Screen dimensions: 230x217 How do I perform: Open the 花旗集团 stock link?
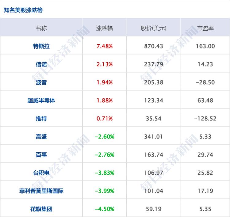41,209
